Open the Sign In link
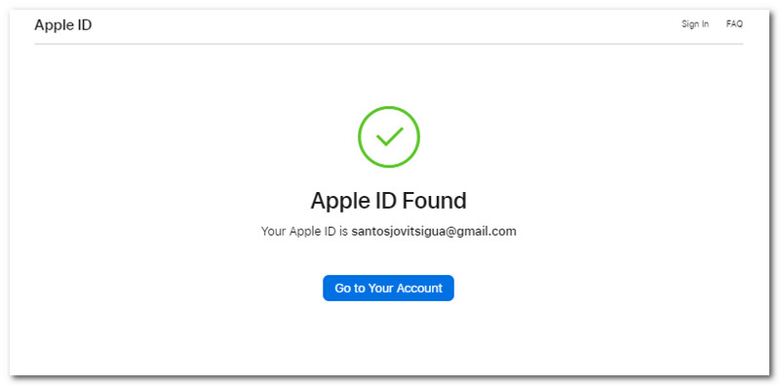Screen dimensions: 780x386 [695, 23]
